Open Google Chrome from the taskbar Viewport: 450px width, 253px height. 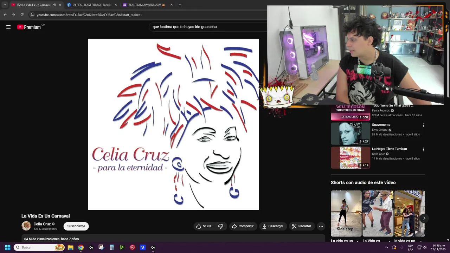tap(81, 247)
